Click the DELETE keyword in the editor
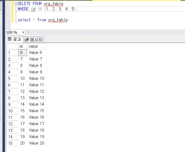 pos(24,4)
